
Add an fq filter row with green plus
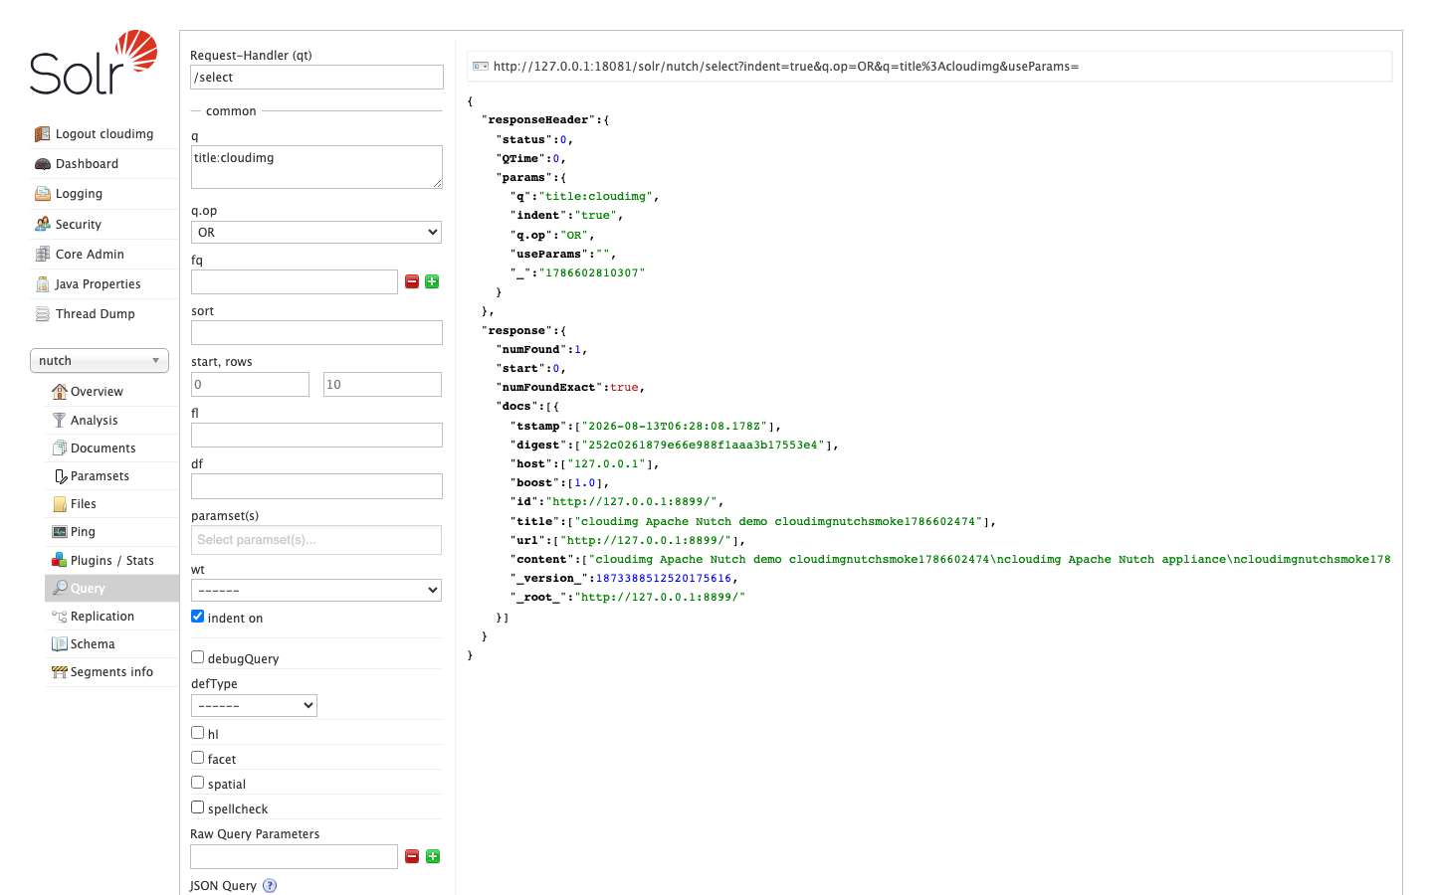pos(432,281)
